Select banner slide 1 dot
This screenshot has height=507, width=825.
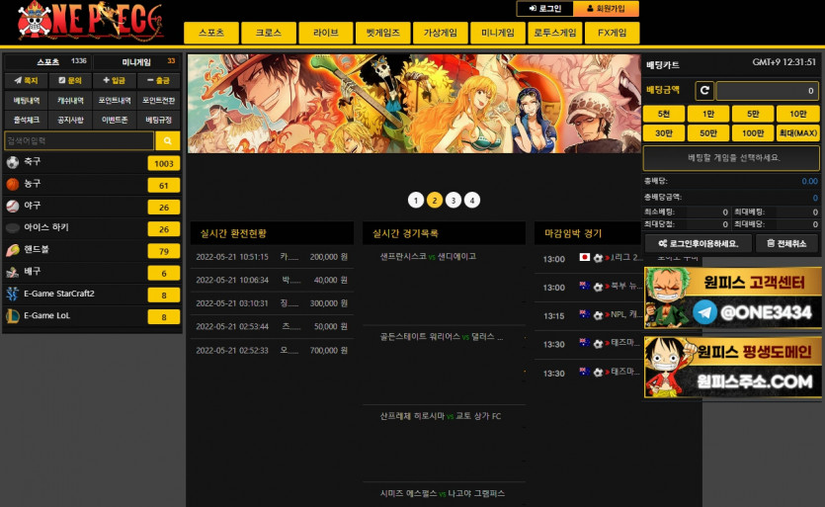(x=416, y=200)
